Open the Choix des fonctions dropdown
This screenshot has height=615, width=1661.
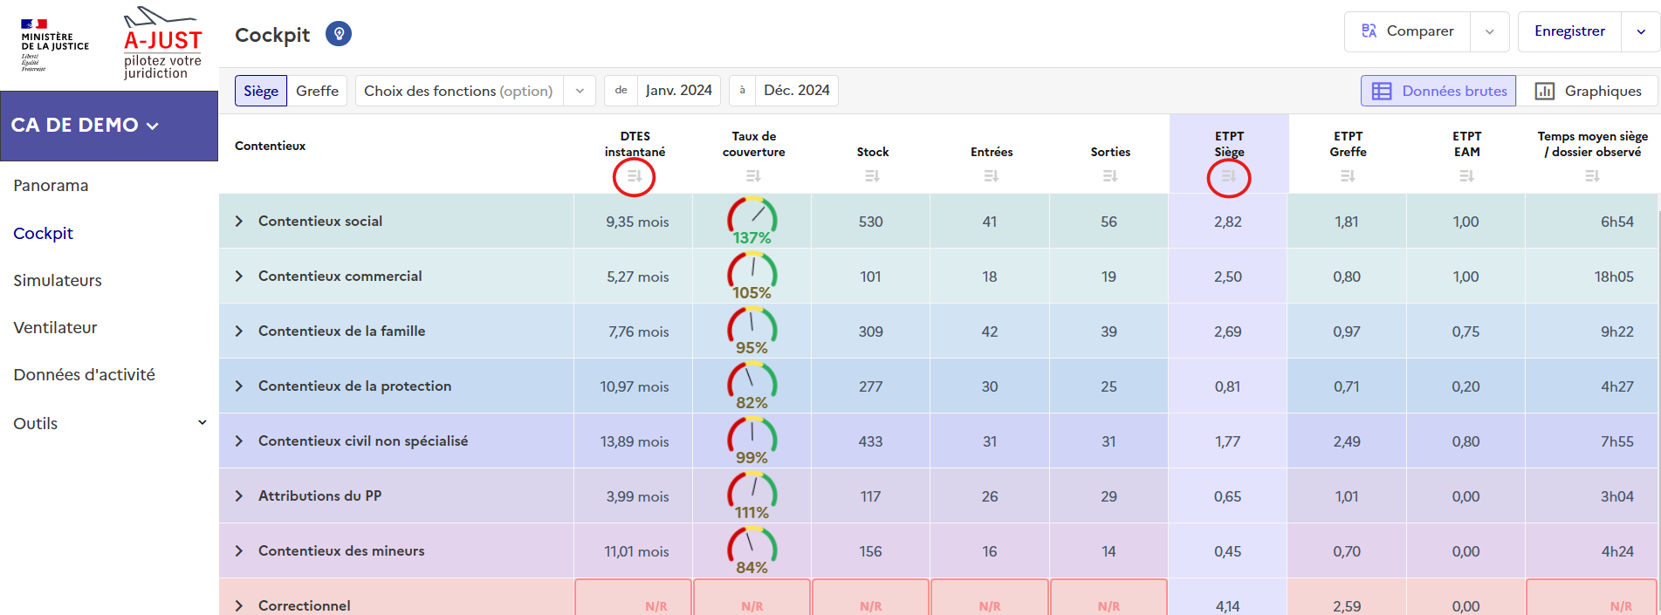pos(474,91)
